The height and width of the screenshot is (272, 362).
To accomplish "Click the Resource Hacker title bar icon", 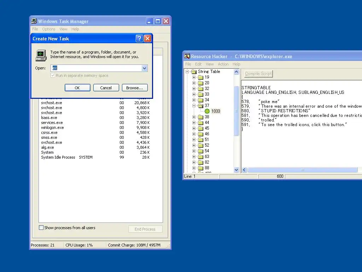I will click(x=187, y=56).
